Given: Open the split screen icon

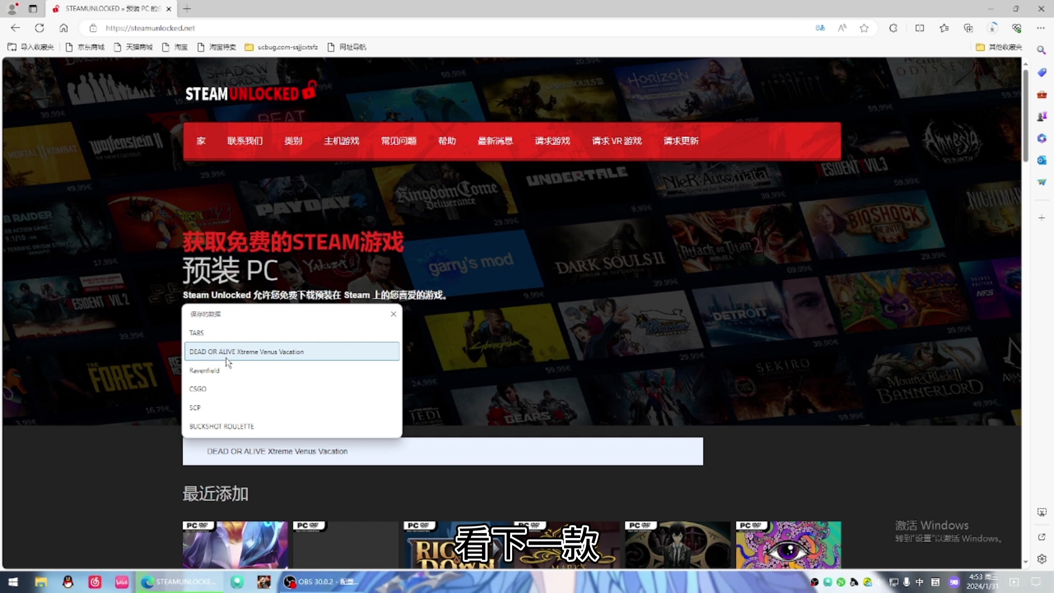Looking at the screenshot, I should pos(919,28).
